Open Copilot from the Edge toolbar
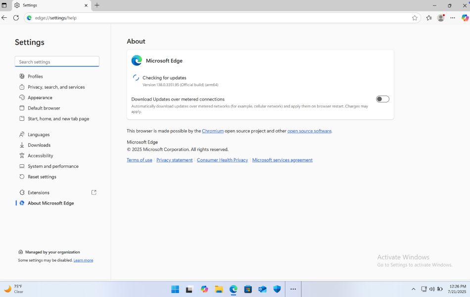This screenshot has height=297, width=470. click(464, 18)
